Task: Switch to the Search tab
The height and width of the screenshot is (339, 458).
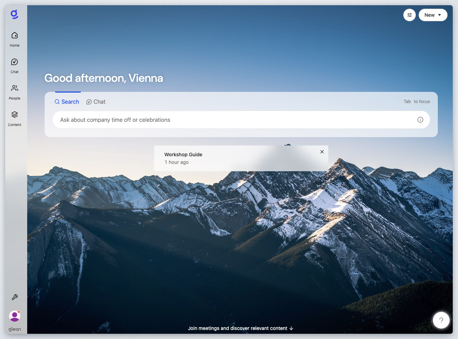Action: point(67,102)
